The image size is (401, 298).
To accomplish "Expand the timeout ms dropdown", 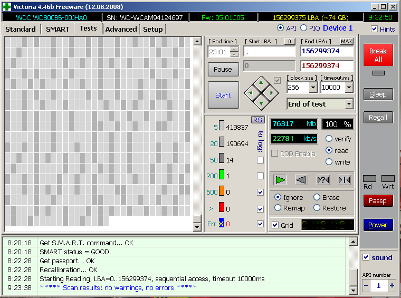I will [x=349, y=88].
